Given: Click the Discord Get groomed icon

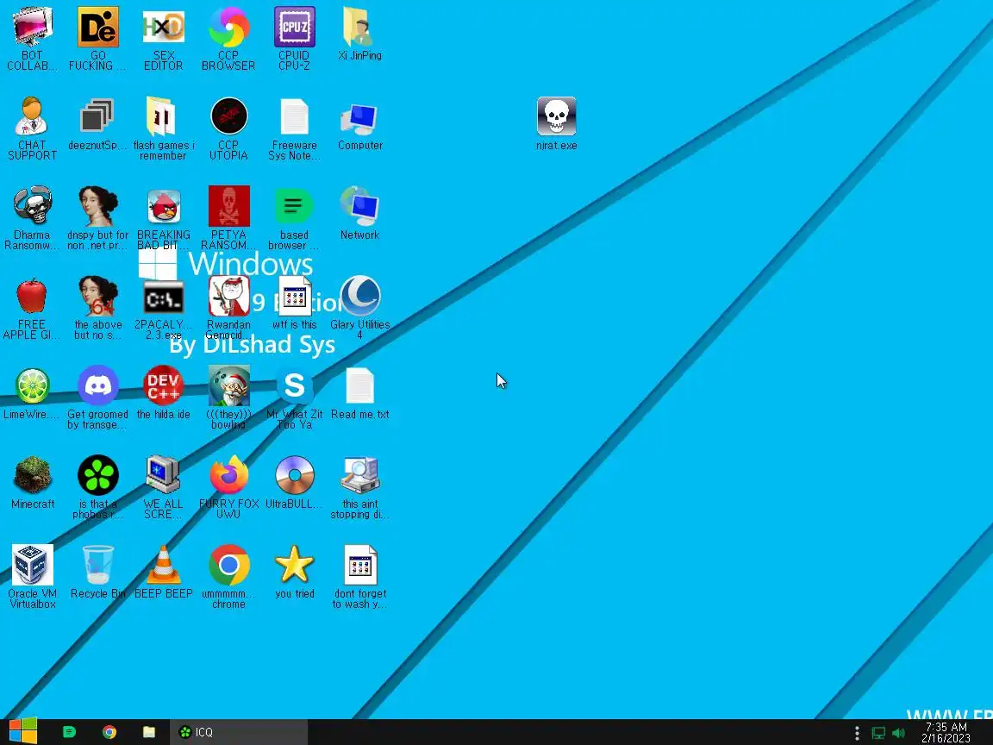Looking at the screenshot, I should pyautogui.click(x=97, y=385).
